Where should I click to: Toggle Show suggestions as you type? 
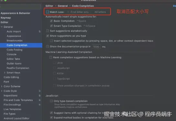pyautogui.click(x=48, y=36)
